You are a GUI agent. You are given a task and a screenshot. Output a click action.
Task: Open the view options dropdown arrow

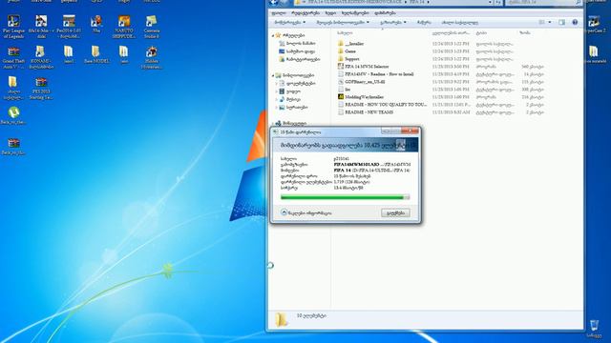tap(550, 22)
